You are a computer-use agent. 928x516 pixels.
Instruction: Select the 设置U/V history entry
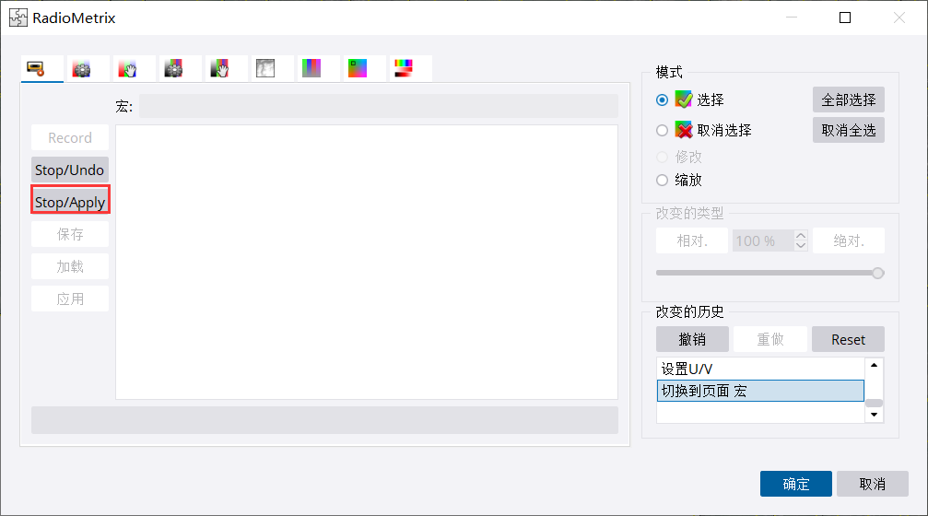point(759,369)
